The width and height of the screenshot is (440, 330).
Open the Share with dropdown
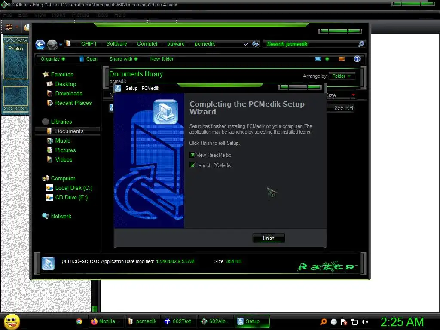pos(123,59)
